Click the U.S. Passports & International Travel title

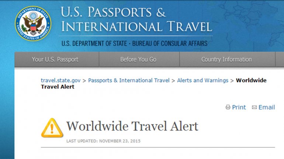click(x=136, y=19)
